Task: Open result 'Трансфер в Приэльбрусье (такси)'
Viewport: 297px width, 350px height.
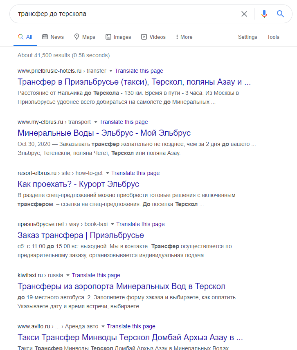Action: click(134, 82)
